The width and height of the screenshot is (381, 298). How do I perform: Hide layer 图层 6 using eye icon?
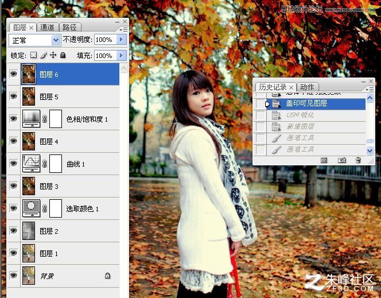pyautogui.click(x=14, y=74)
